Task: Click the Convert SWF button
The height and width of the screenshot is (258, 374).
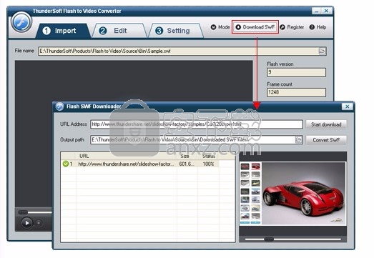Action: [x=326, y=140]
